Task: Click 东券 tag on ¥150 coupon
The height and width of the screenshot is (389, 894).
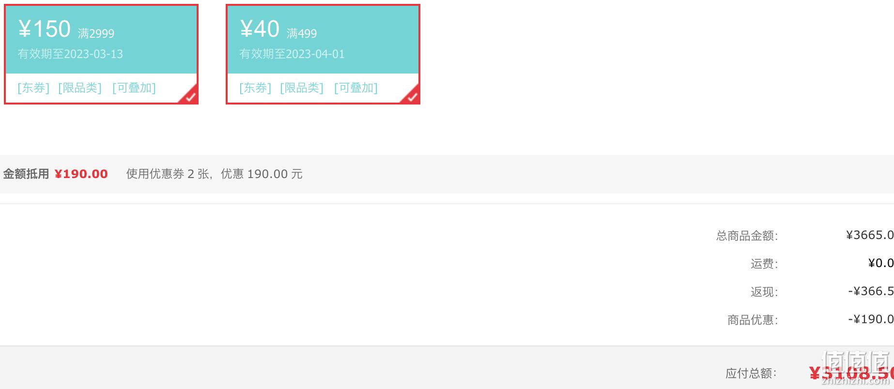Action: click(x=33, y=88)
